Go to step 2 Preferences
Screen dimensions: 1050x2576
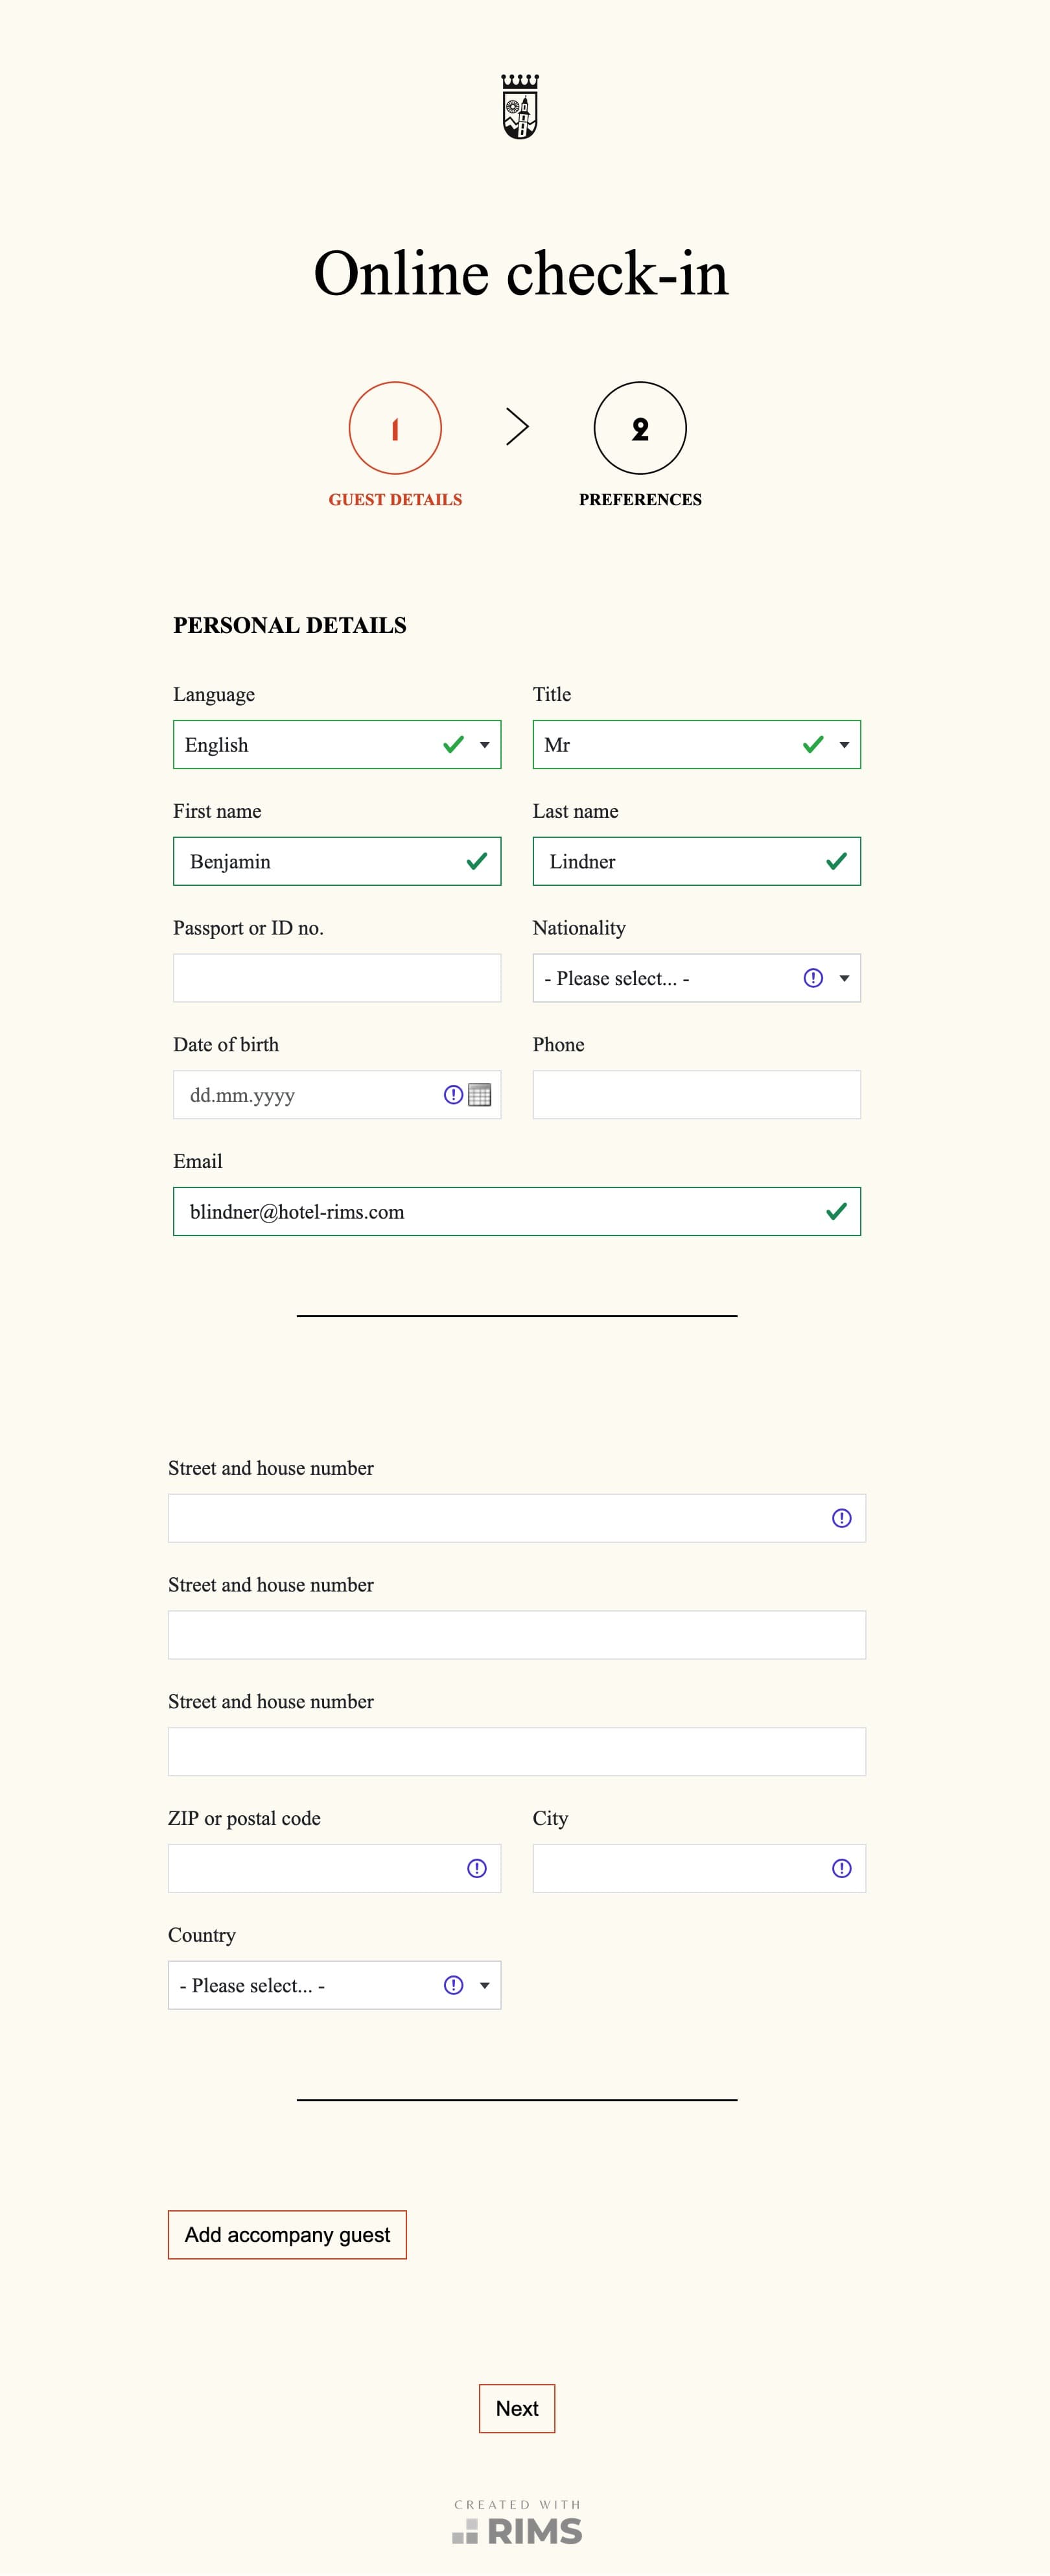pos(639,428)
